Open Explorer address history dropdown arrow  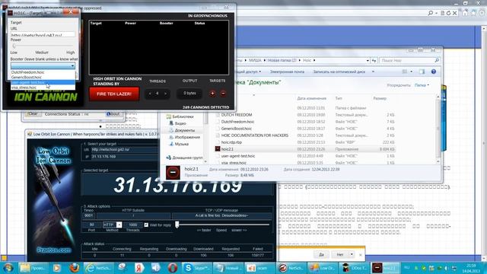pos(368,60)
